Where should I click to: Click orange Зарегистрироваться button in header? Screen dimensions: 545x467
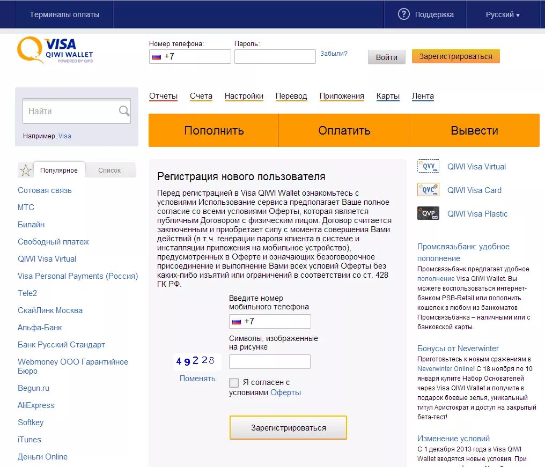click(455, 56)
